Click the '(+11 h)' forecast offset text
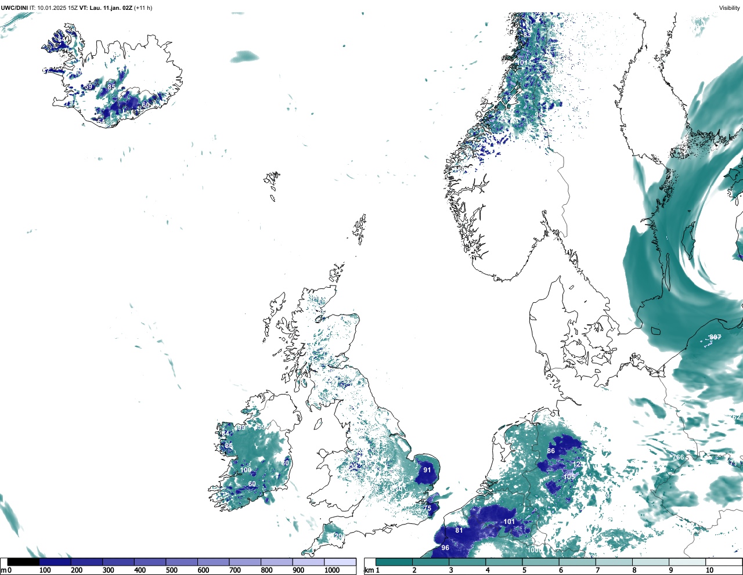The height and width of the screenshot is (575, 743). pos(143,8)
